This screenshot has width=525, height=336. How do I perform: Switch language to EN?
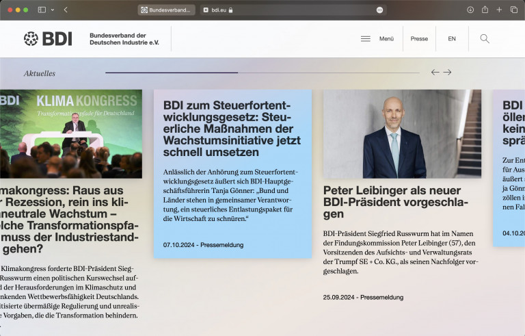pos(452,39)
